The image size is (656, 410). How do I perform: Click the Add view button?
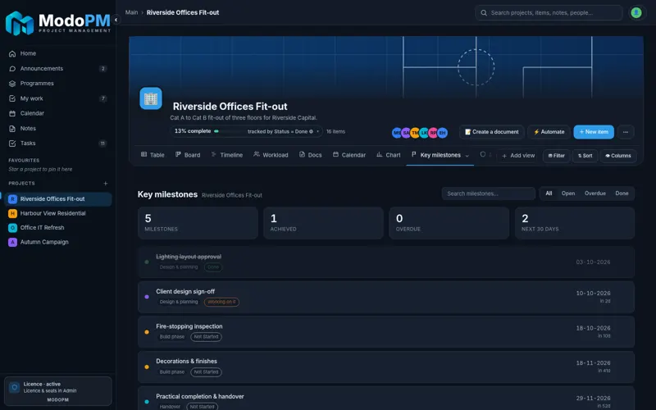[x=518, y=156]
